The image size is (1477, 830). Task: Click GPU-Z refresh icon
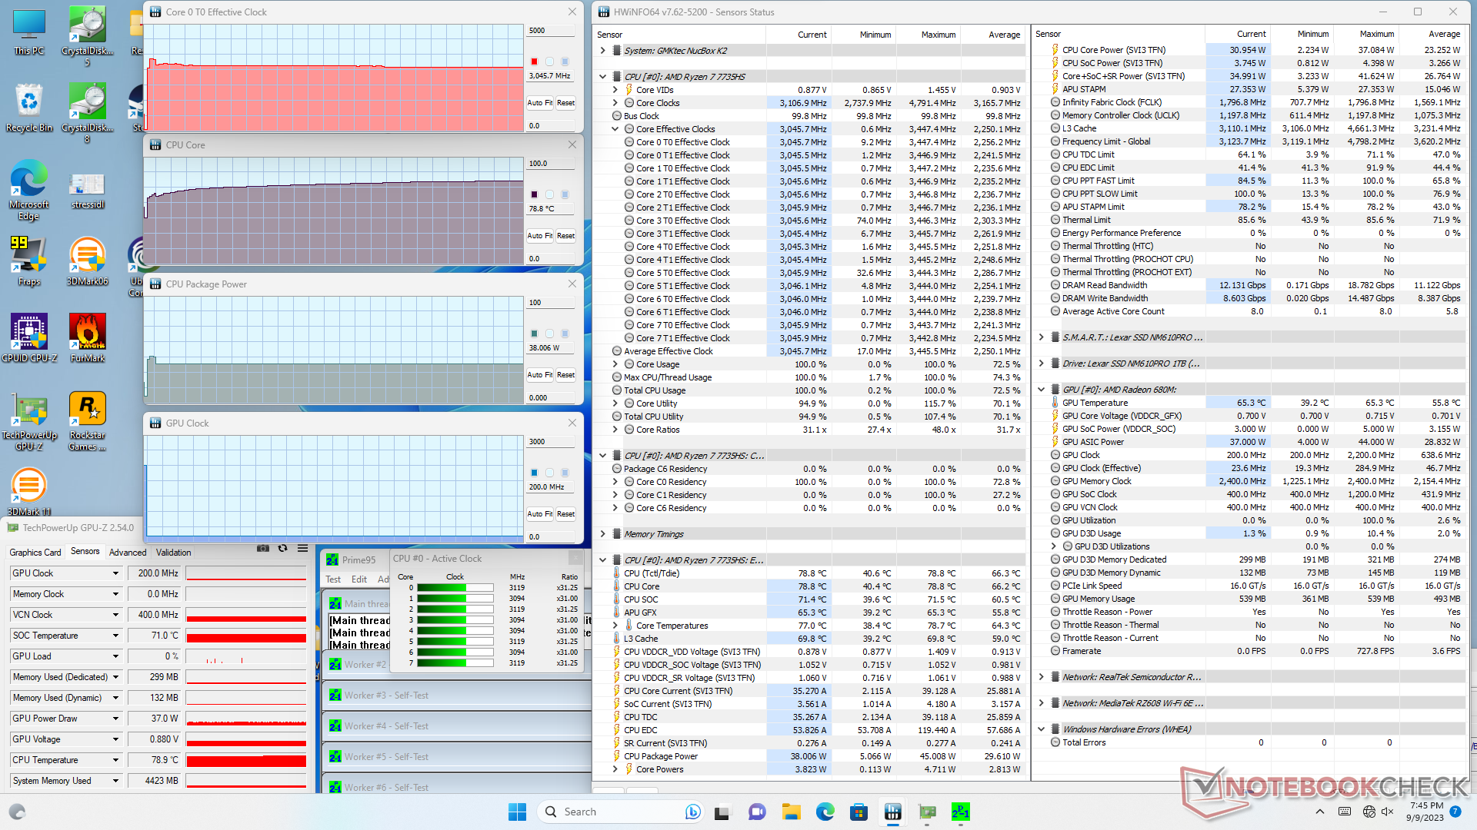click(282, 549)
